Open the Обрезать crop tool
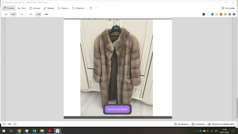 pyautogui.click(x=78, y=8)
